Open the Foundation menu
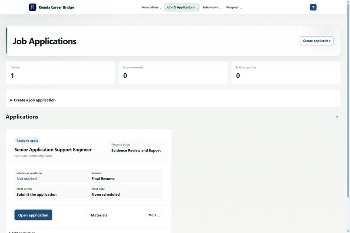Screen dimensions: 350x233 pyautogui.click(x=151, y=7)
